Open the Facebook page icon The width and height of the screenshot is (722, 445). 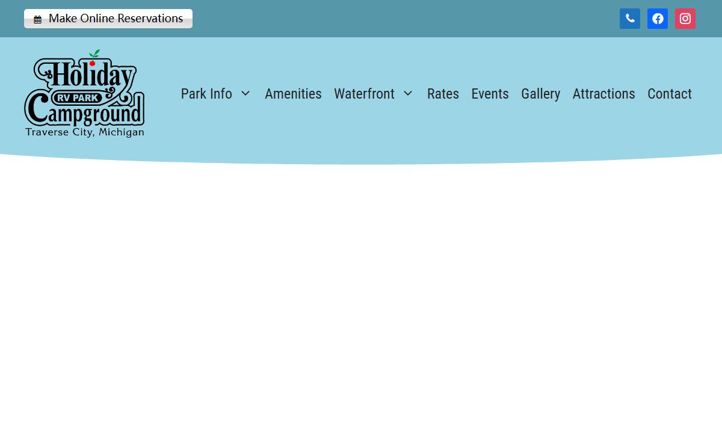click(658, 19)
